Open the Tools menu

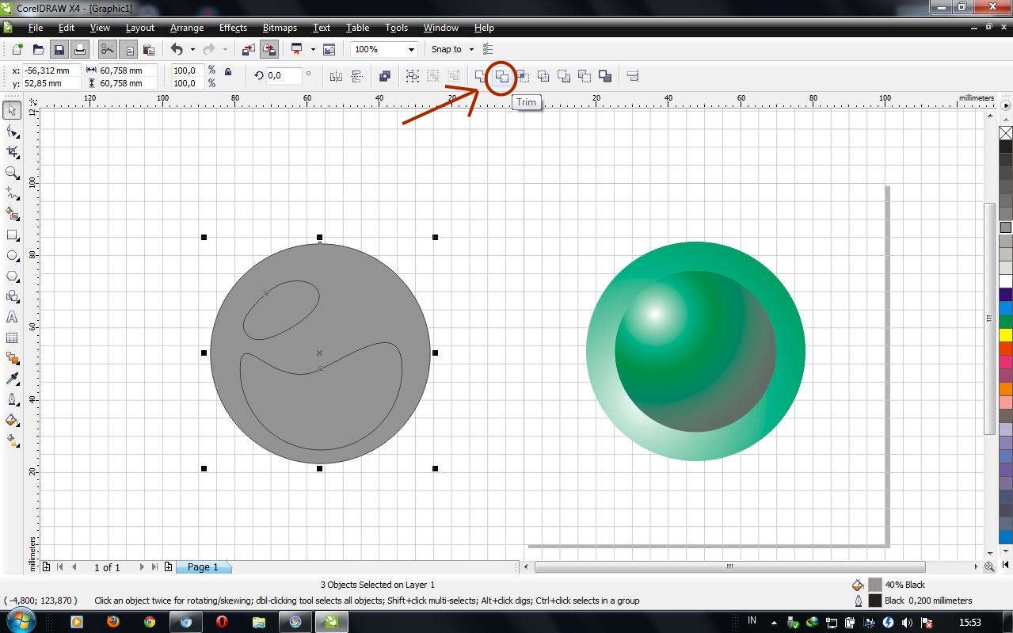[396, 27]
